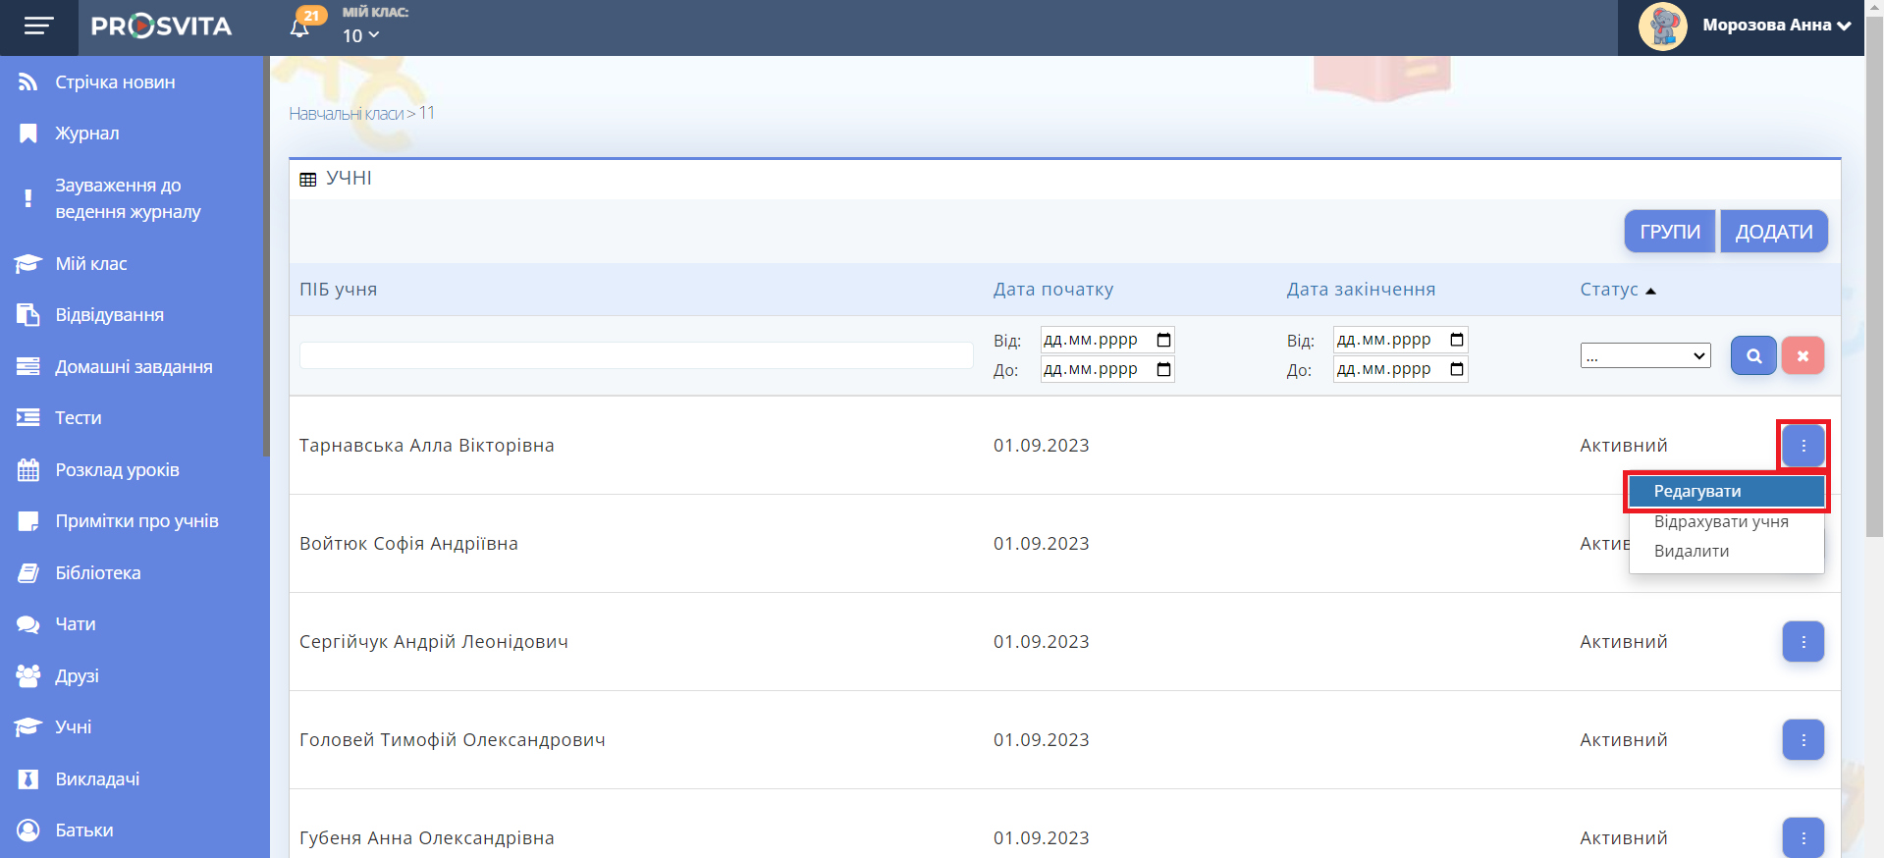
Task: Click the blue search filter button
Action: tap(1752, 355)
